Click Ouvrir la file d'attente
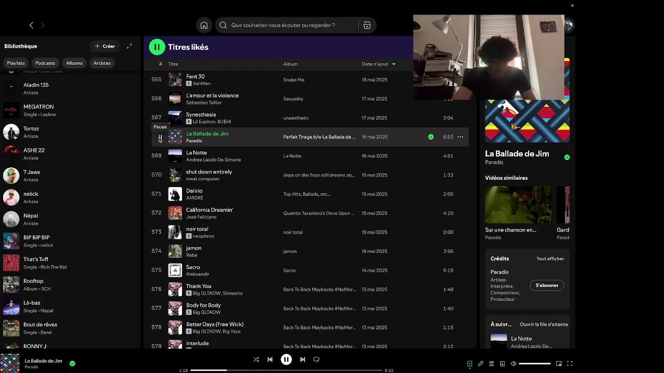Viewport: 664px width, 373px height. [544, 324]
